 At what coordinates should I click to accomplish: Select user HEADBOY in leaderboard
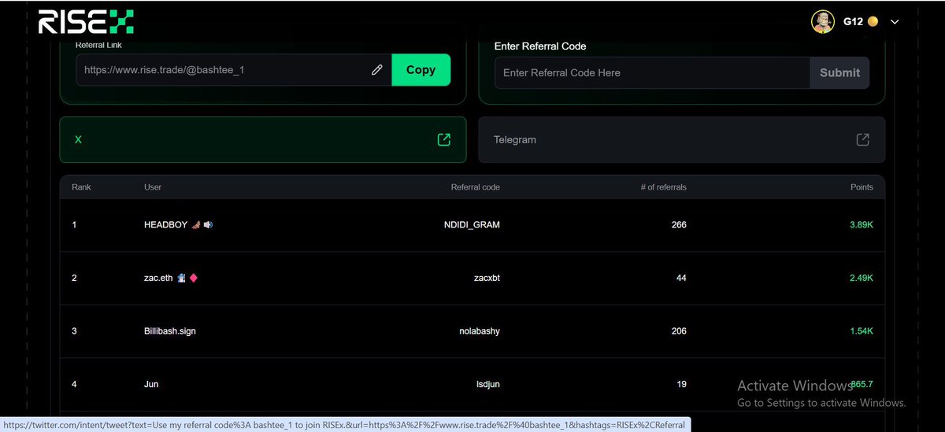tap(165, 224)
